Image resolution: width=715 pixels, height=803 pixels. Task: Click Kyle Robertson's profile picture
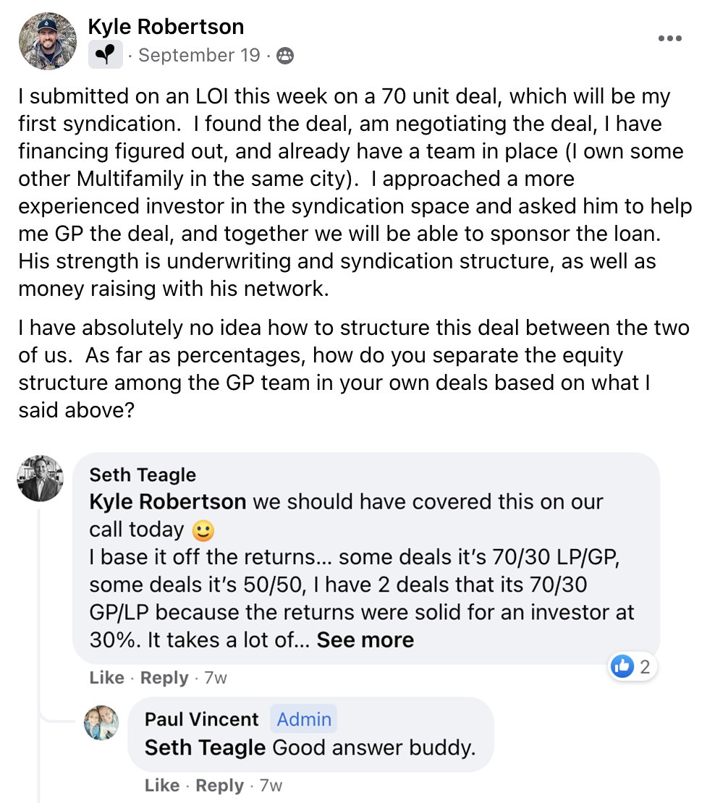pos(48,41)
